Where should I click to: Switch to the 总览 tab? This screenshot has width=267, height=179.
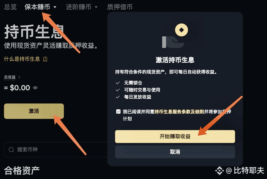(x=10, y=7)
